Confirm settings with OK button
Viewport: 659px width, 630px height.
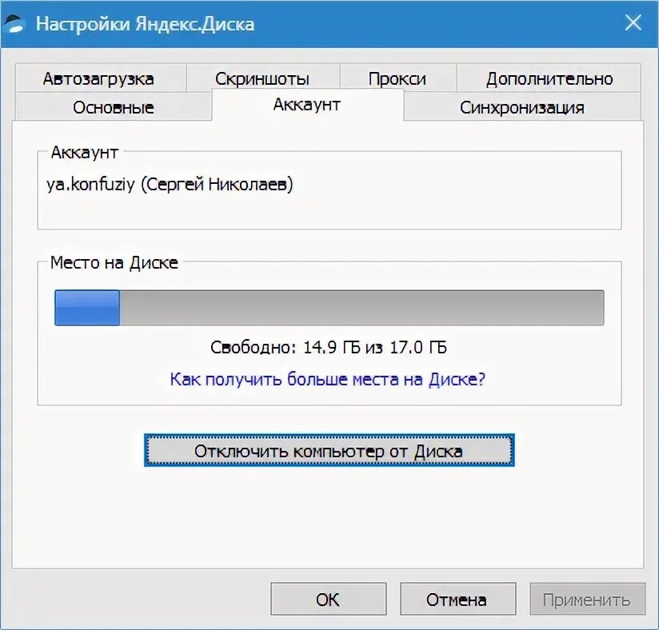click(x=328, y=599)
